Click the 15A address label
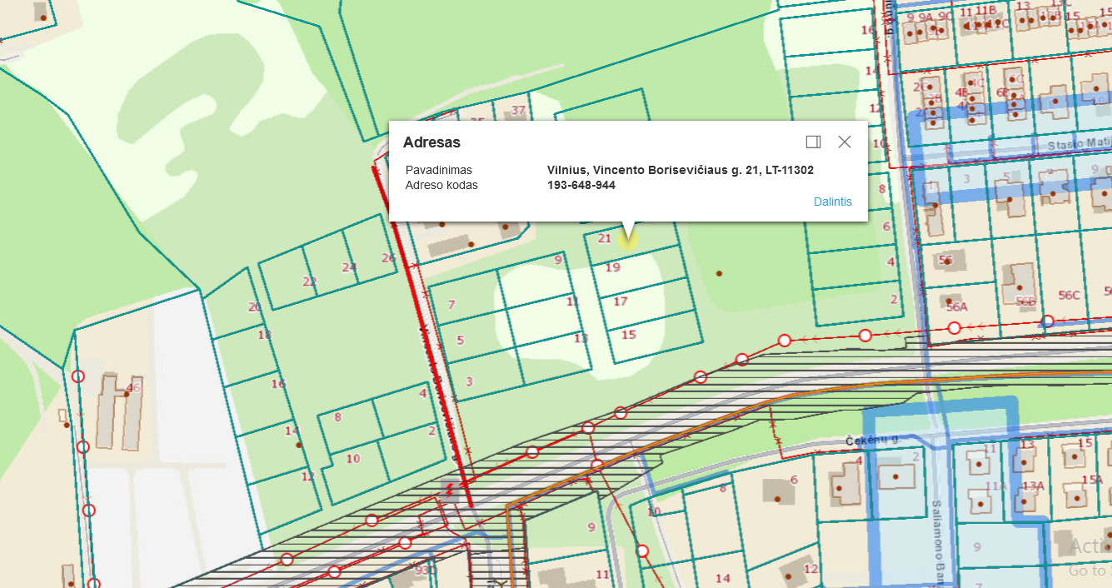The width and height of the screenshot is (1112, 588). click(1091, 480)
